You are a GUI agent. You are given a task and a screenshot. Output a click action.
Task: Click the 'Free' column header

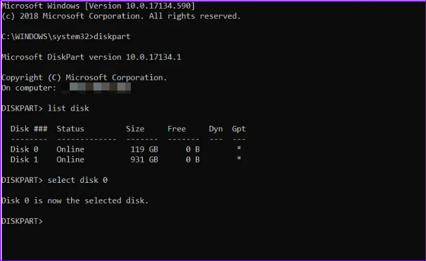pos(177,129)
